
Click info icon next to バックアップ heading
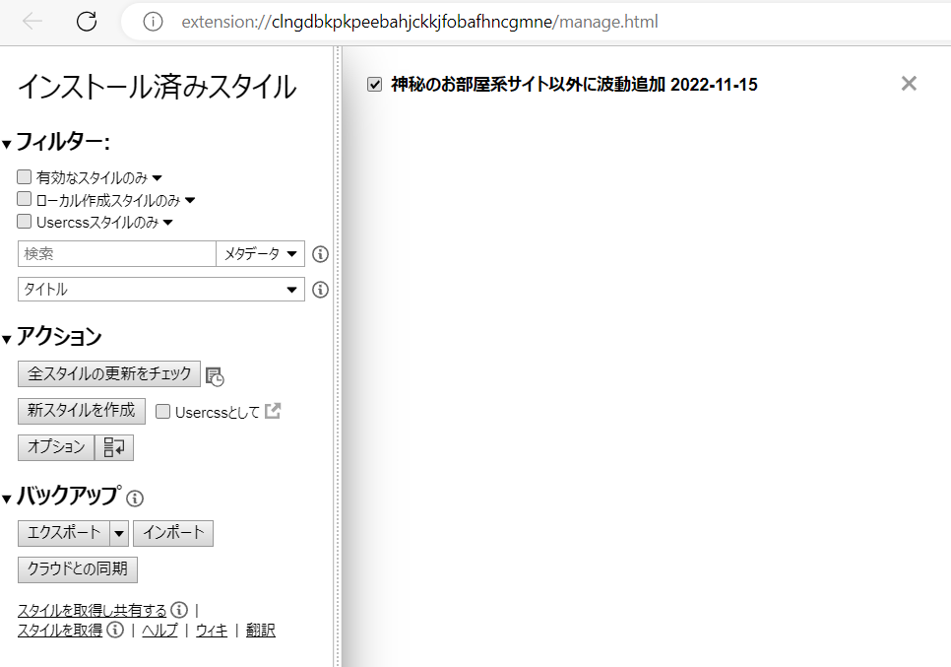pyautogui.click(x=136, y=498)
